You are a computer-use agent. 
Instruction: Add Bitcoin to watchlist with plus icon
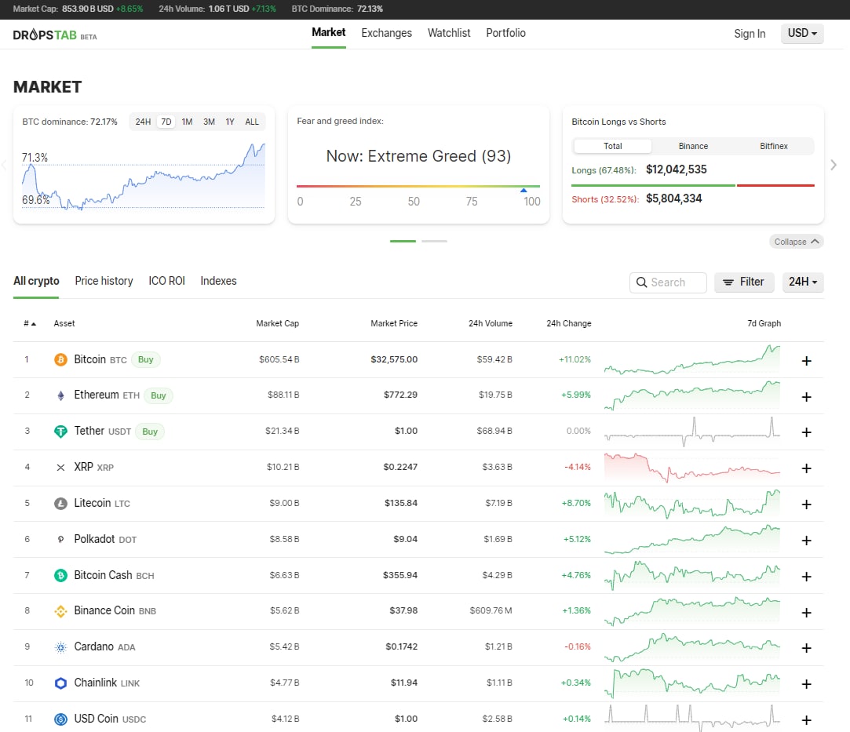[806, 361]
